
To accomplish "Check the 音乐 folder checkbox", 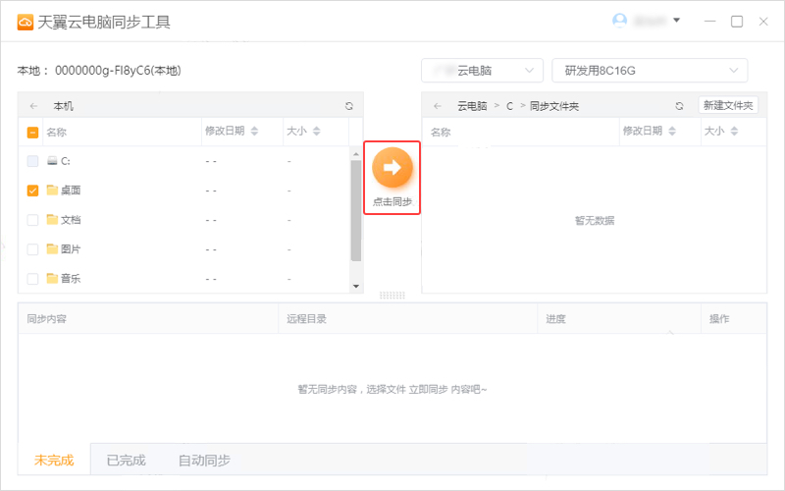I will click(x=32, y=279).
